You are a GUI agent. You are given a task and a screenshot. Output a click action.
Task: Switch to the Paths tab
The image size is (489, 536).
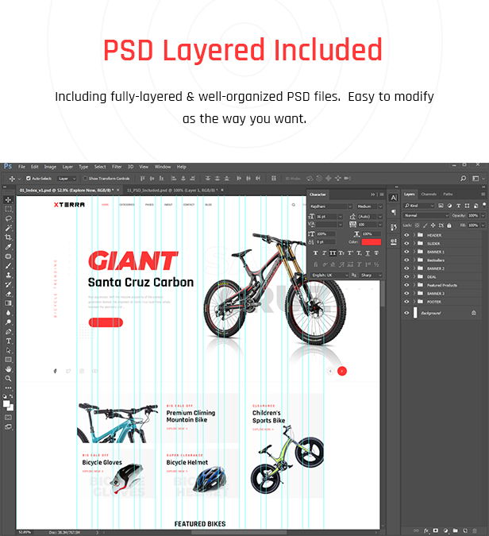pos(448,195)
